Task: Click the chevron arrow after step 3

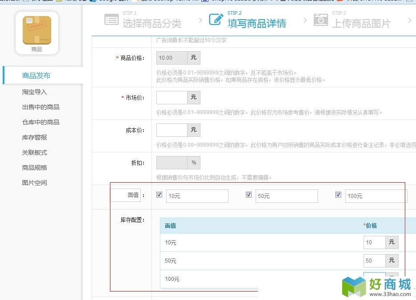Action: click(410, 20)
